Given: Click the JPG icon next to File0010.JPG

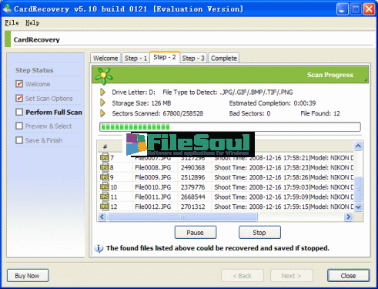Looking at the screenshot, I should 105,187.
